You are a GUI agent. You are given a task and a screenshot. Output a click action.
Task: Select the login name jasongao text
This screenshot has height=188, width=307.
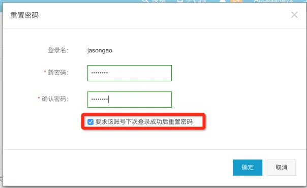(x=100, y=50)
